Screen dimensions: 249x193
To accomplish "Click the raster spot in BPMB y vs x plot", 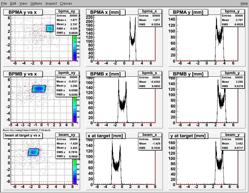I will pyautogui.click(x=39, y=89).
